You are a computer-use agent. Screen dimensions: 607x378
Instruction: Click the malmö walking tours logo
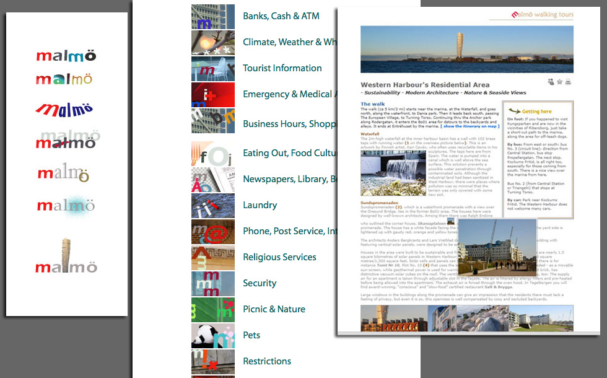click(543, 15)
